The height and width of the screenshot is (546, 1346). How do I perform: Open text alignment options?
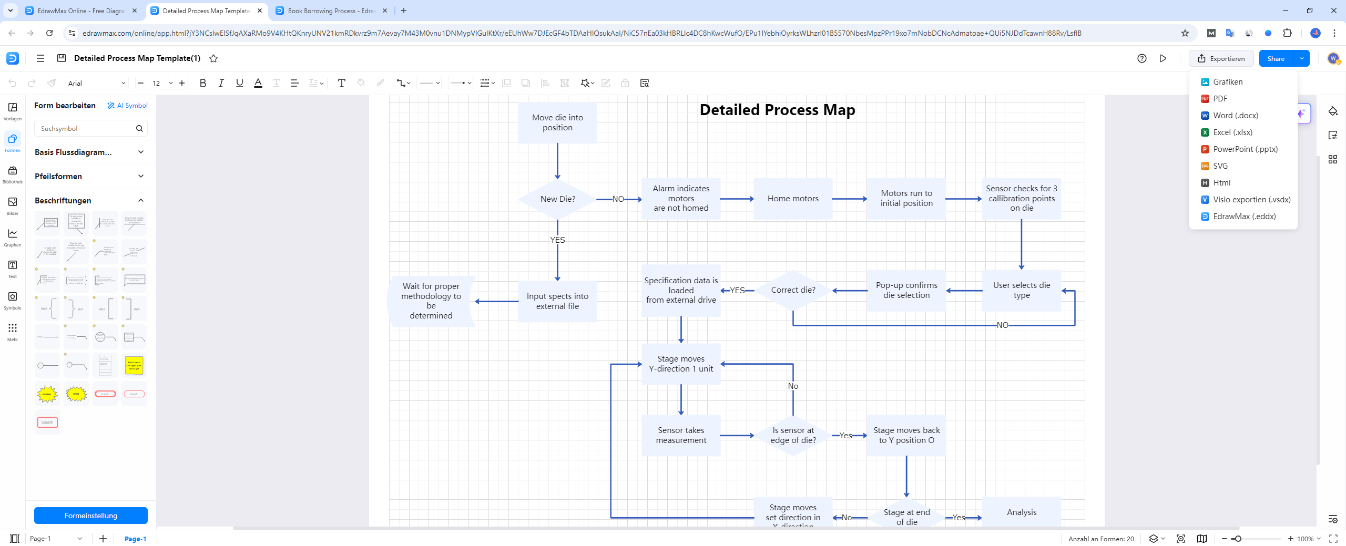(x=294, y=83)
